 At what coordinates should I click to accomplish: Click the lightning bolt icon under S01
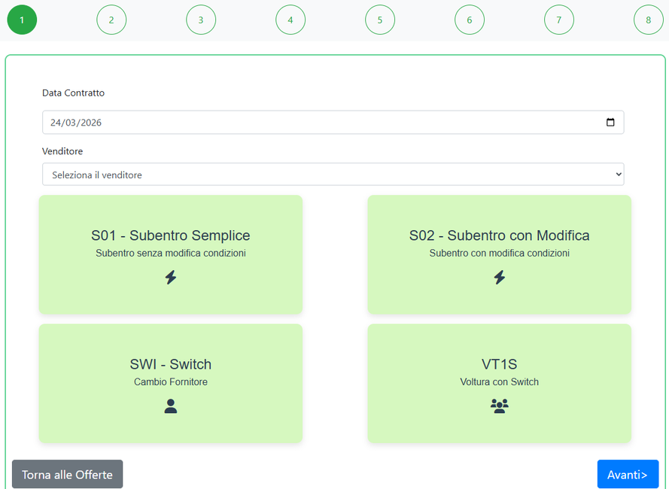[171, 278]
